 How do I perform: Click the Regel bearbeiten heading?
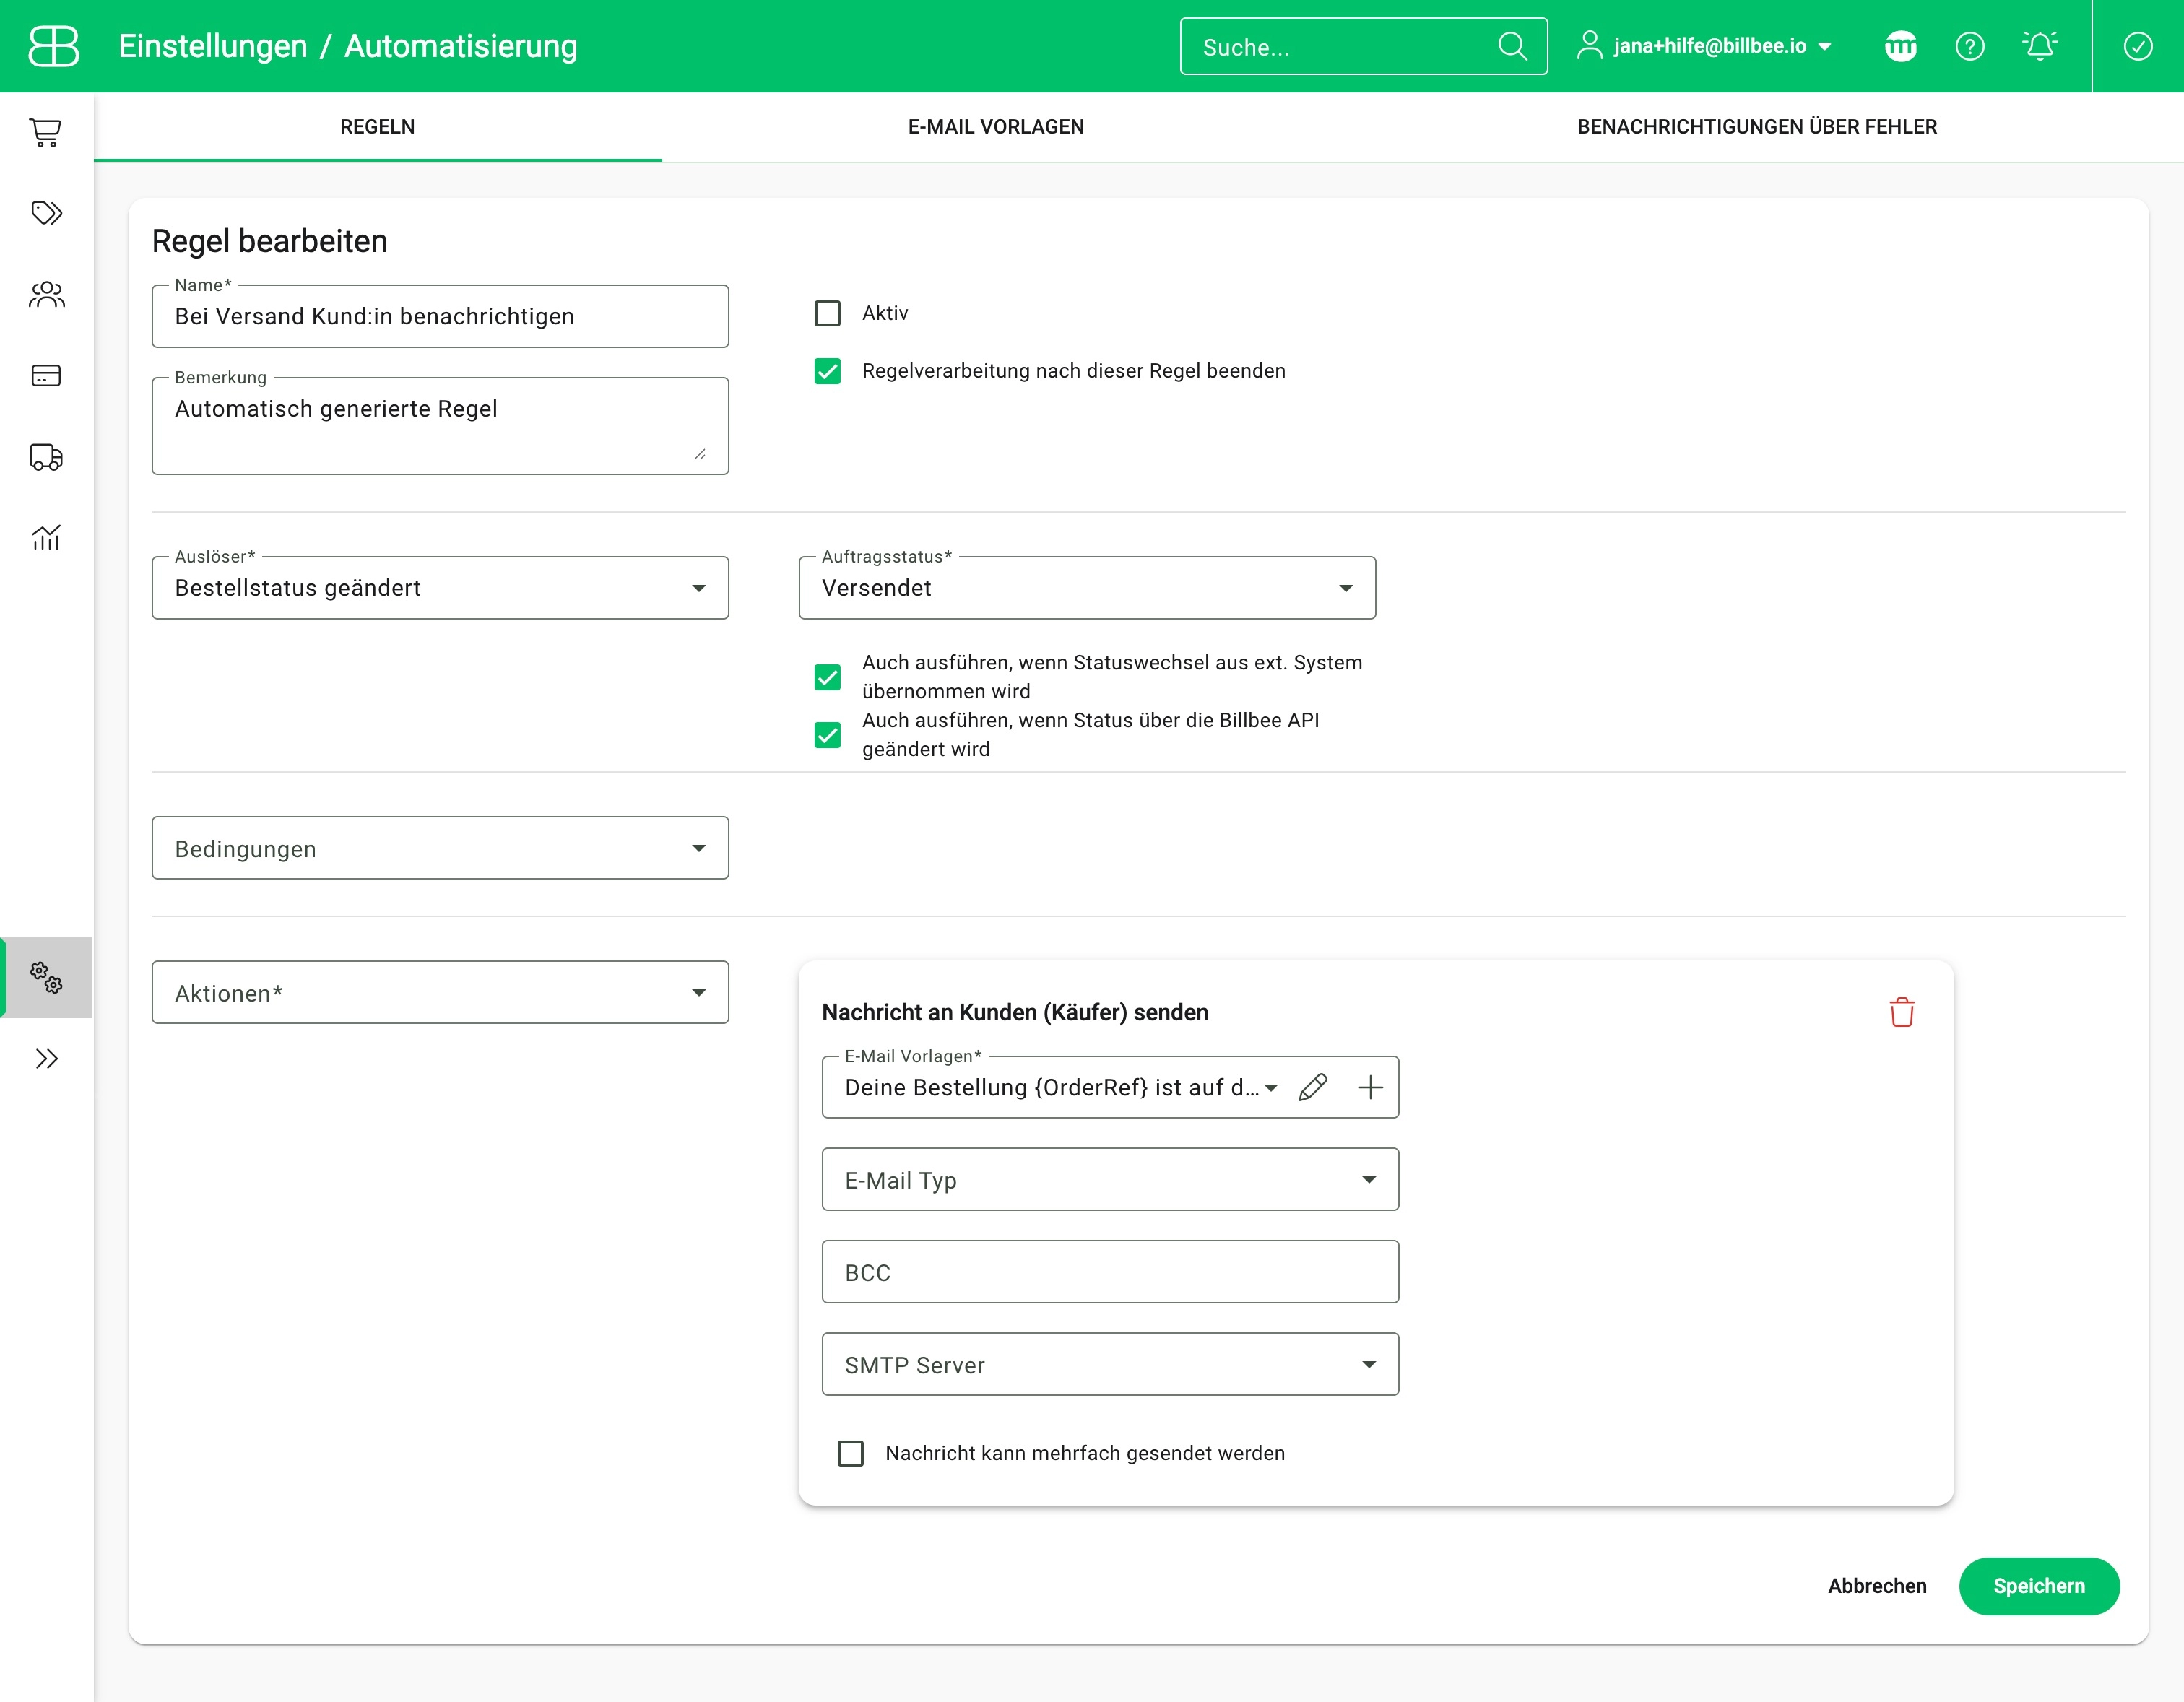(x=269, y=241)
